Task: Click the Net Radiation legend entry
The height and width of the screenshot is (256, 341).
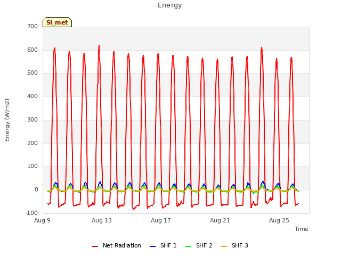Action: tap(117, 245)
